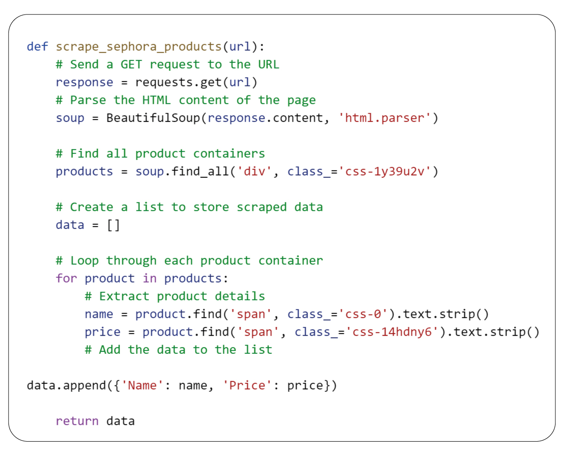The width and height of the screenshot is (563, 451).
Task: Click the comment '# Create a list to store scraped data'
Action: click(189, 207)
